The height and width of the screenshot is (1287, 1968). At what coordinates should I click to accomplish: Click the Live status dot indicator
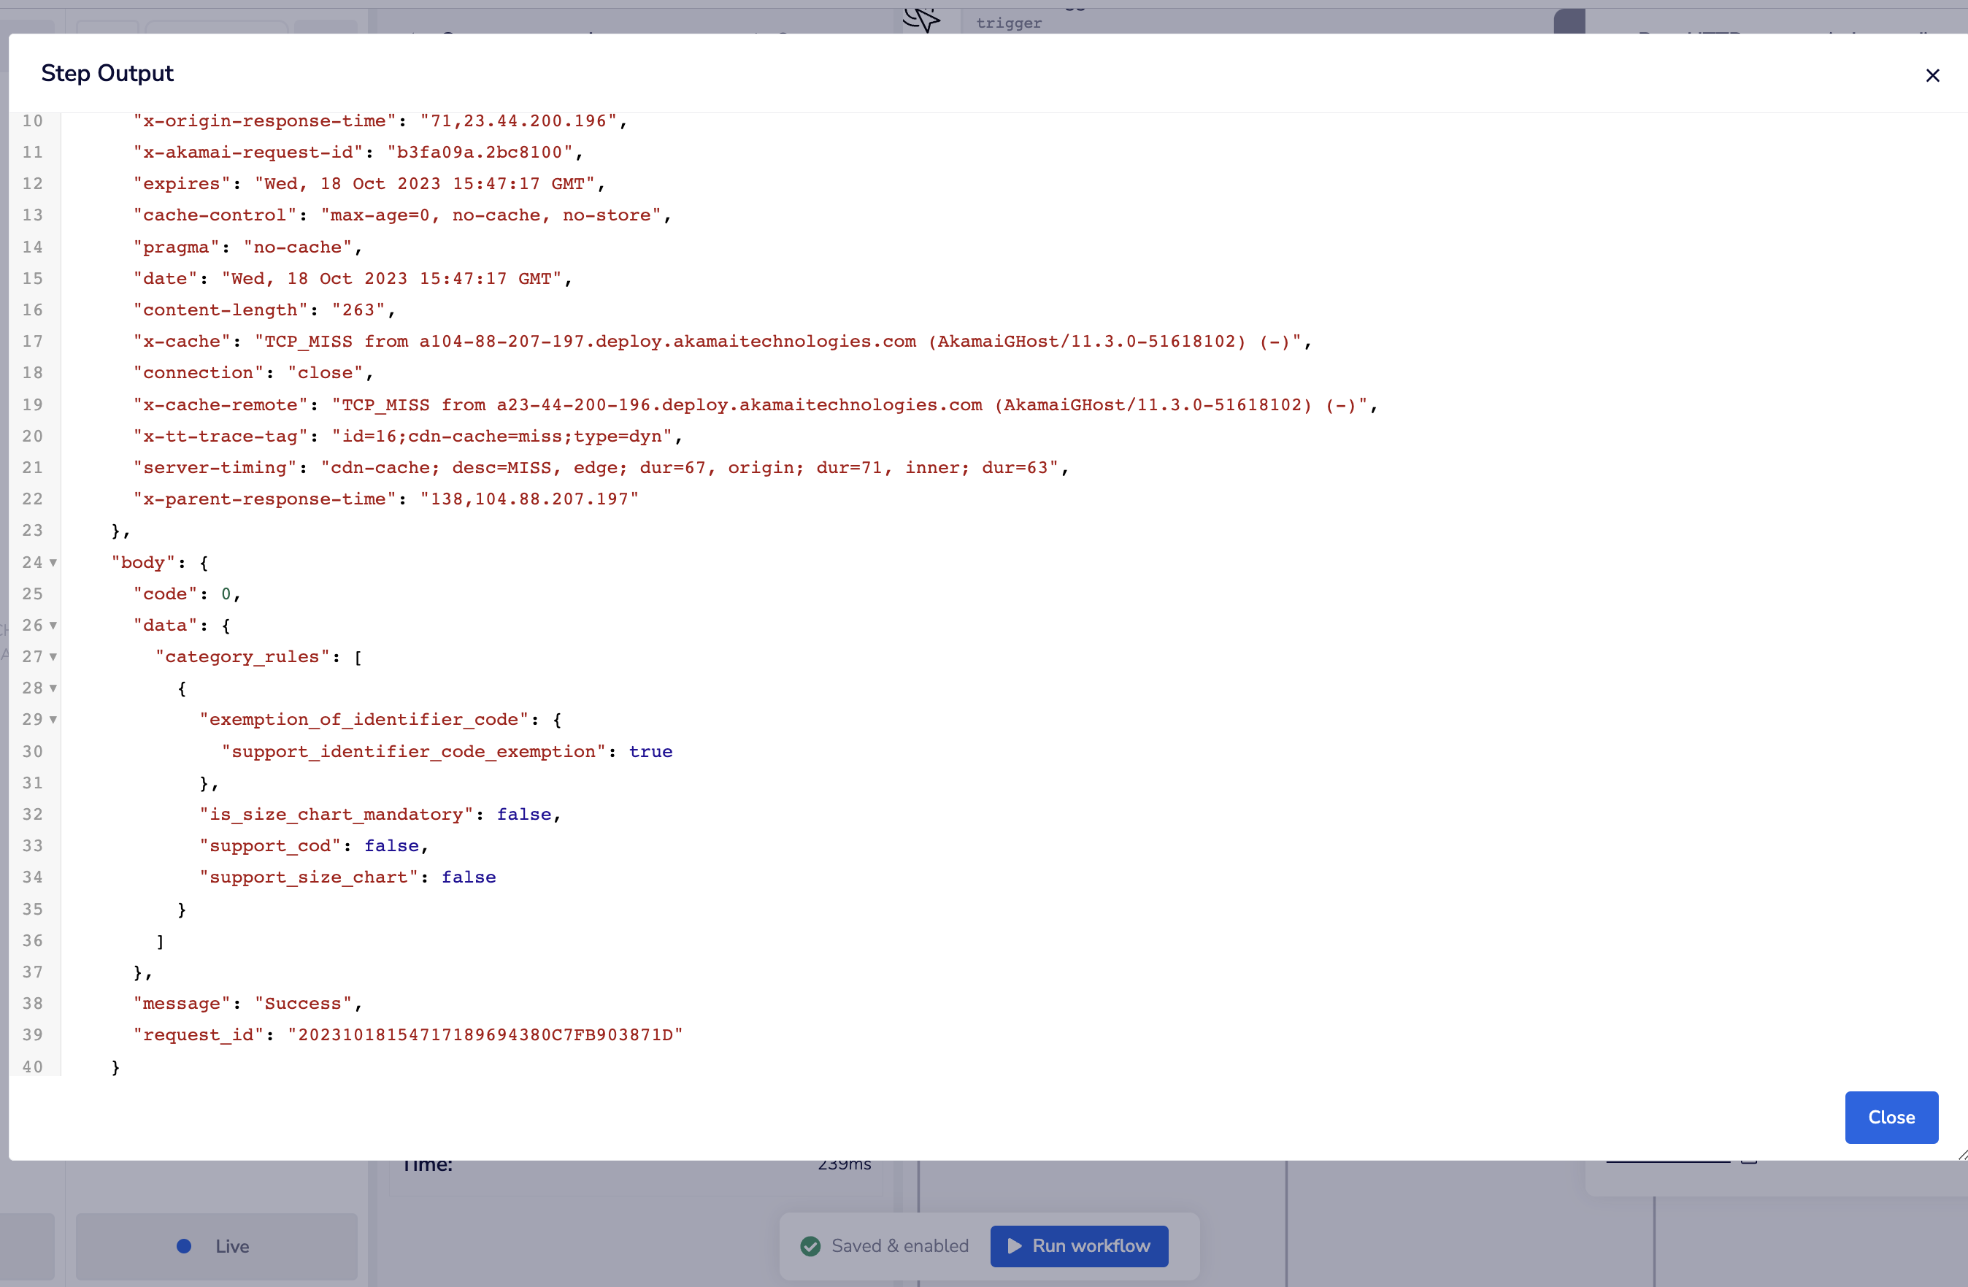[183, 1246]
